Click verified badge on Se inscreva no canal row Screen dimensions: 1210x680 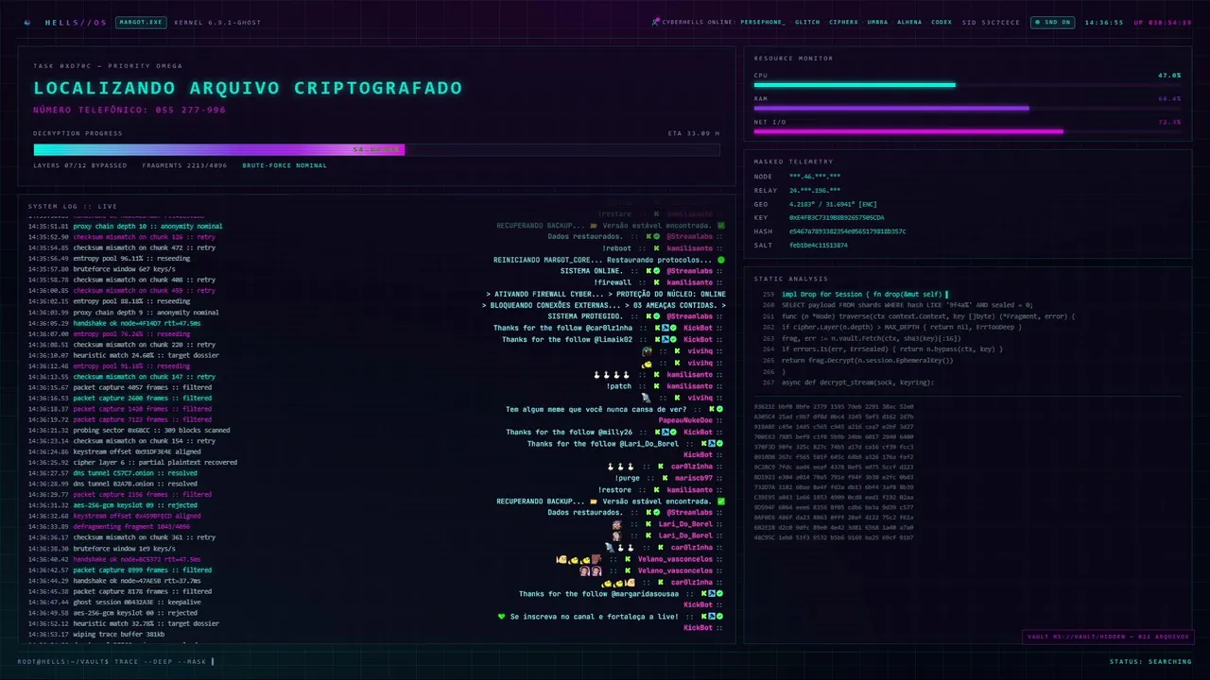(x=720, y=616)
